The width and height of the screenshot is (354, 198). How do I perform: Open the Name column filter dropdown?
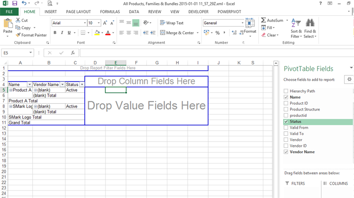30,85
